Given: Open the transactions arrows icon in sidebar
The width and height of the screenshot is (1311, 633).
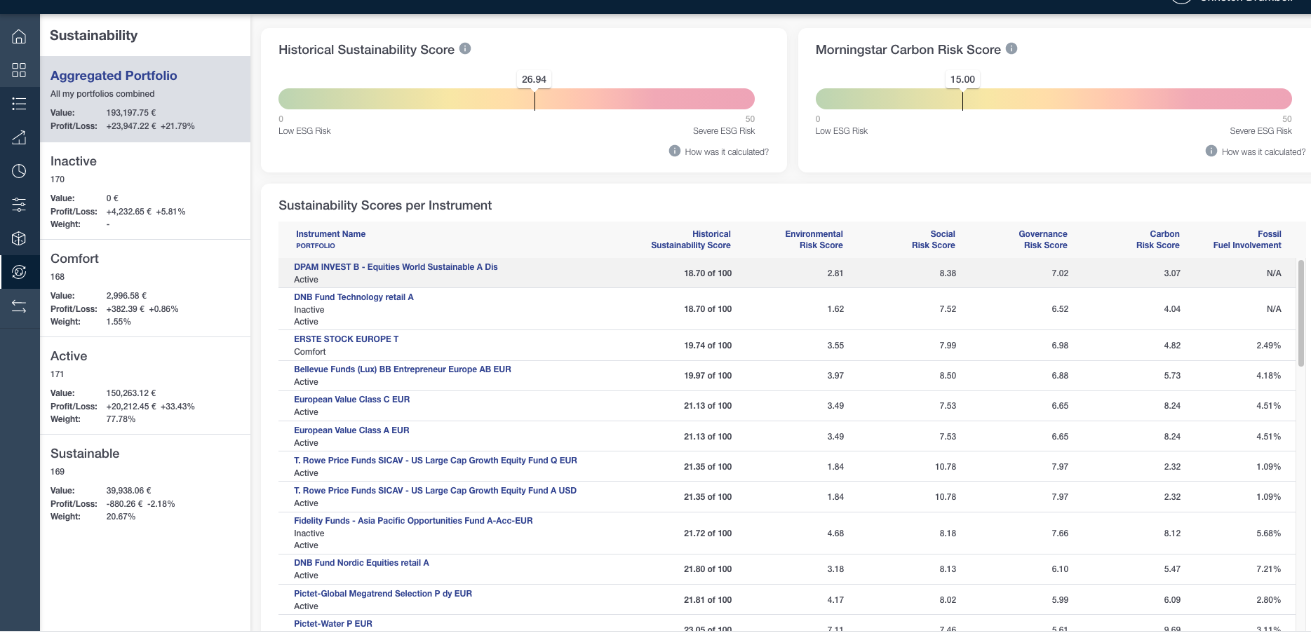Looking at the screenshot, I should click(x=19, y=307).
